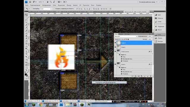Select the Gradient tool
The height and width of the screenshot is (107, 190).
pyautogui.click(x=26, y=43)
